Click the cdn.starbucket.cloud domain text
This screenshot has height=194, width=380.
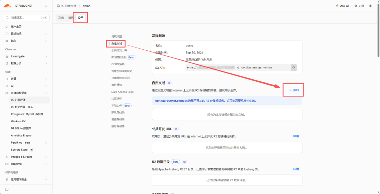tap(170, 100)
